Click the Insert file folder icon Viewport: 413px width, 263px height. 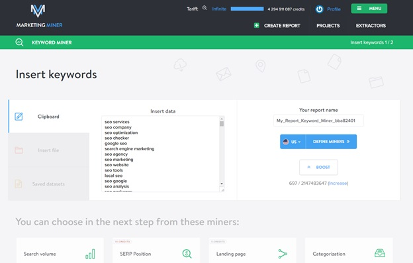(x=19, y=150)
